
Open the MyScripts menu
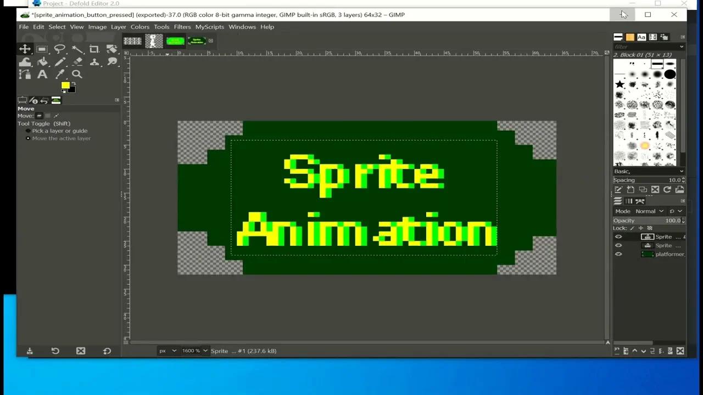pos(209,26)
